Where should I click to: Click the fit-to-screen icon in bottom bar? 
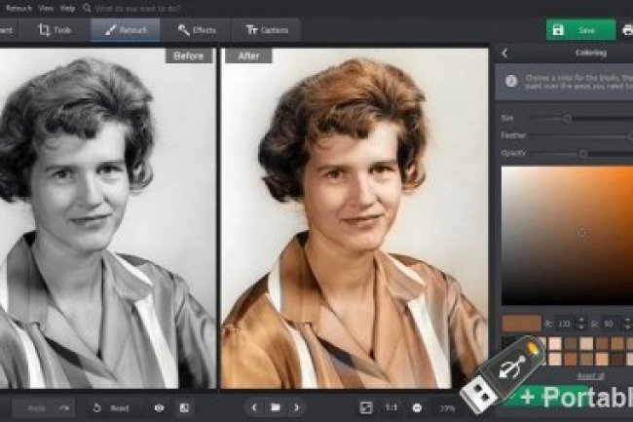coord(366,407)
